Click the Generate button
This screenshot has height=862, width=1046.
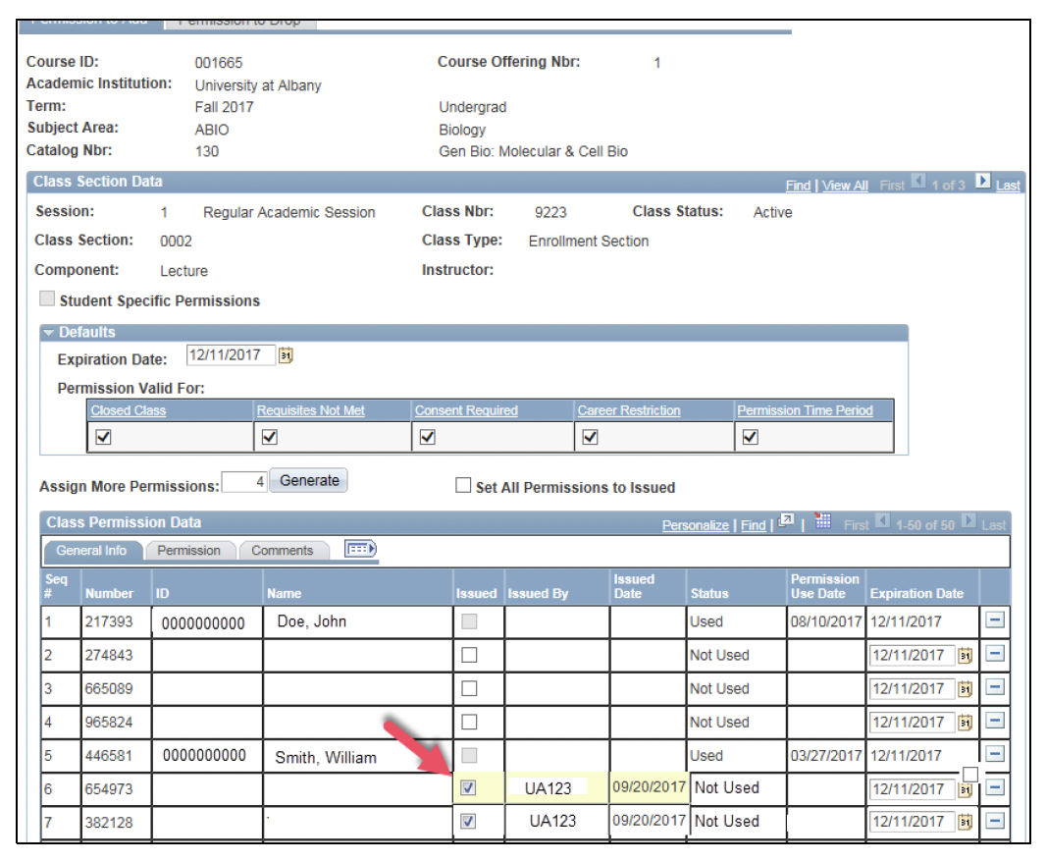(309, 481)
